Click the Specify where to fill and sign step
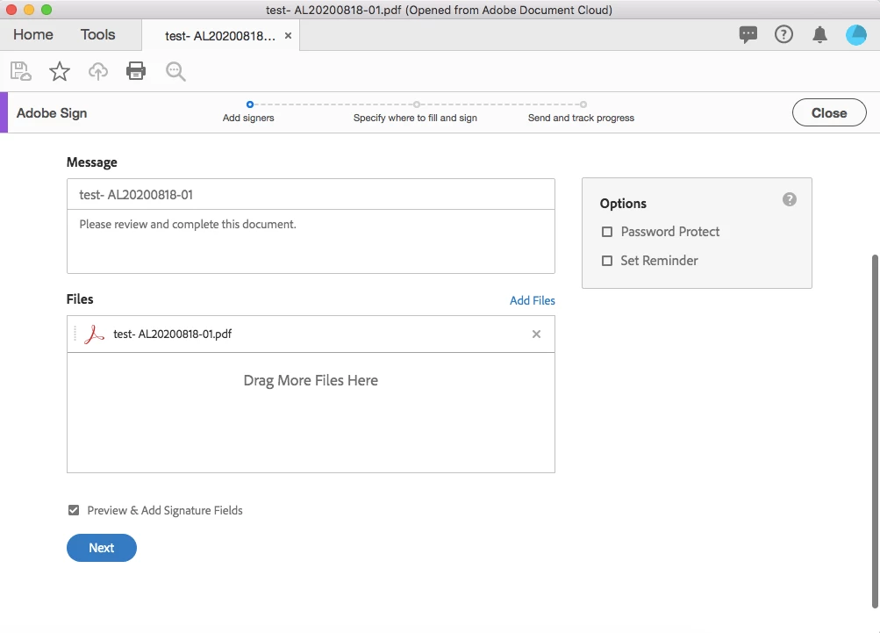This screenshot has height=633, width=880. 415,118
